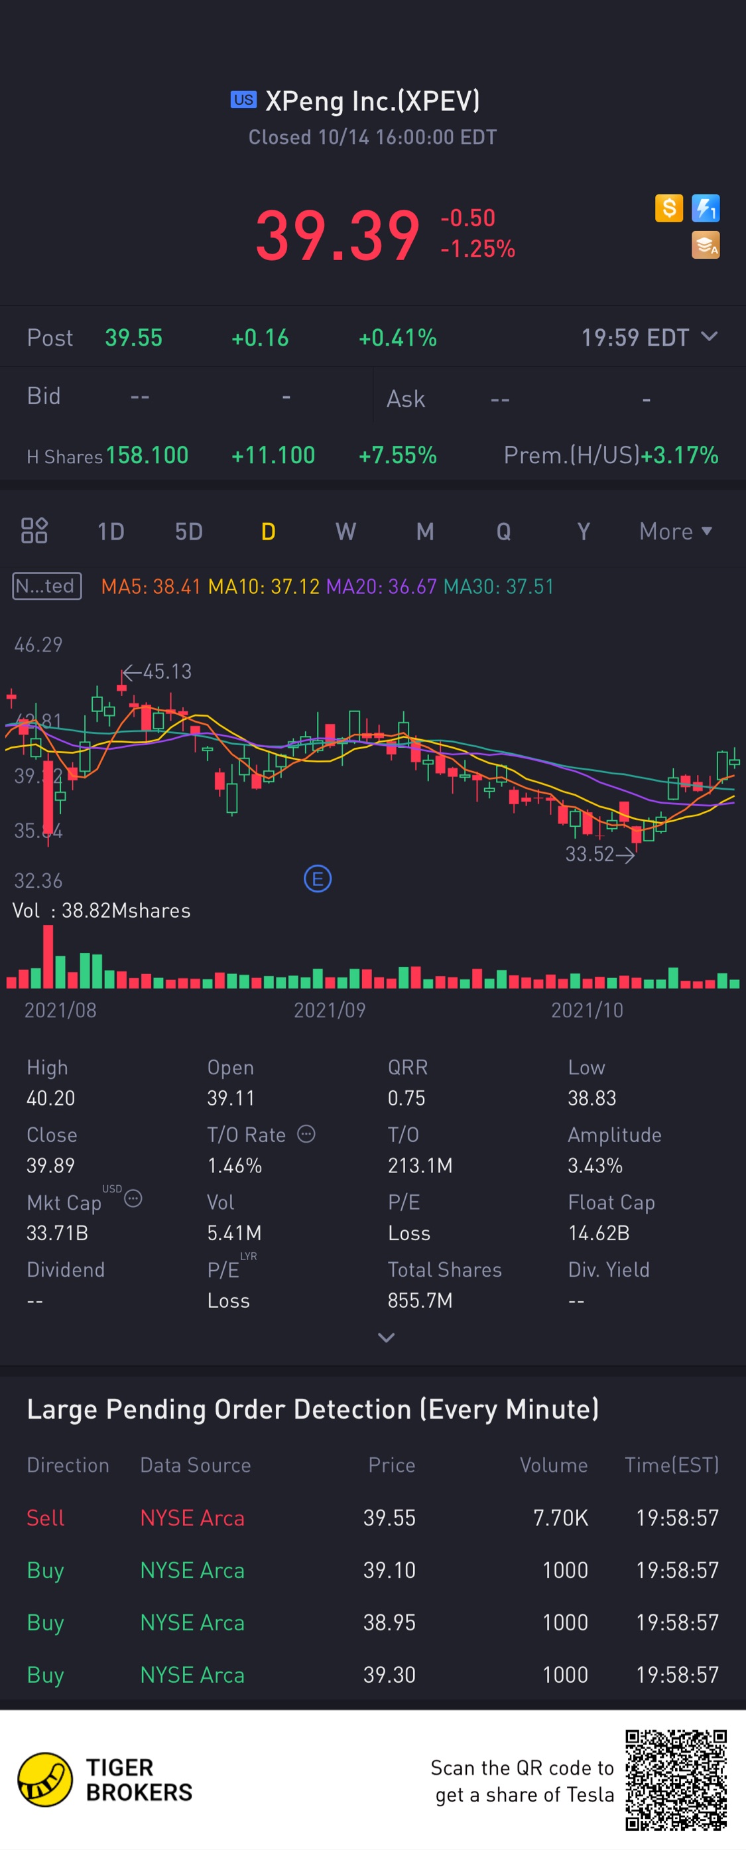
Task: Open info icon next to Mkt Cap
Action: click(x=133, y=1198)
